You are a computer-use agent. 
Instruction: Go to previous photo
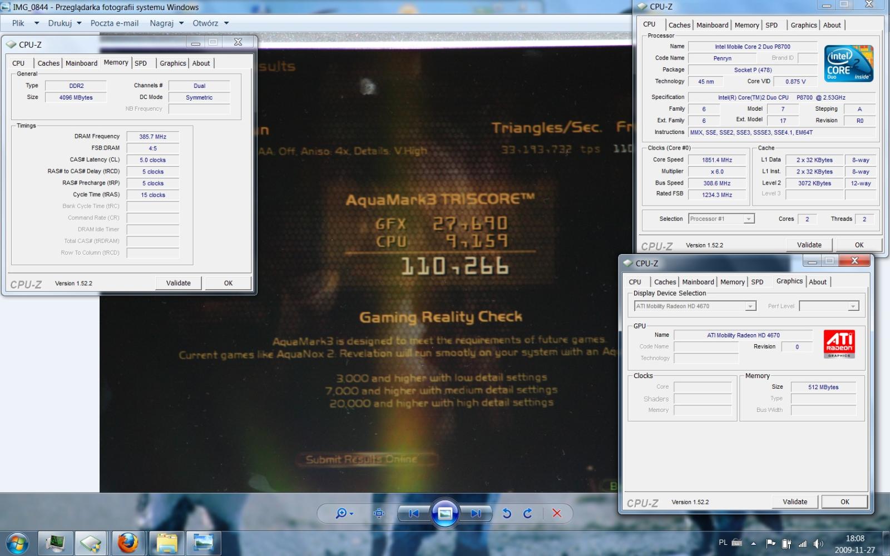[x=413, y=513]
